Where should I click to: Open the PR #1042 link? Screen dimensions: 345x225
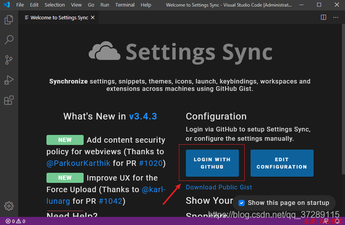click(111, 201)
